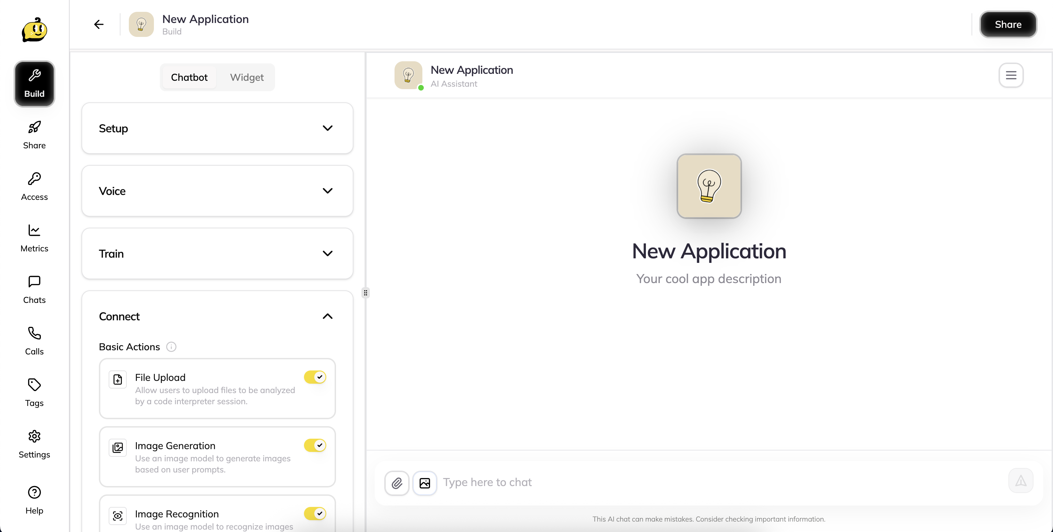Open the Calls sidebar section

click(x=34, y=341)
